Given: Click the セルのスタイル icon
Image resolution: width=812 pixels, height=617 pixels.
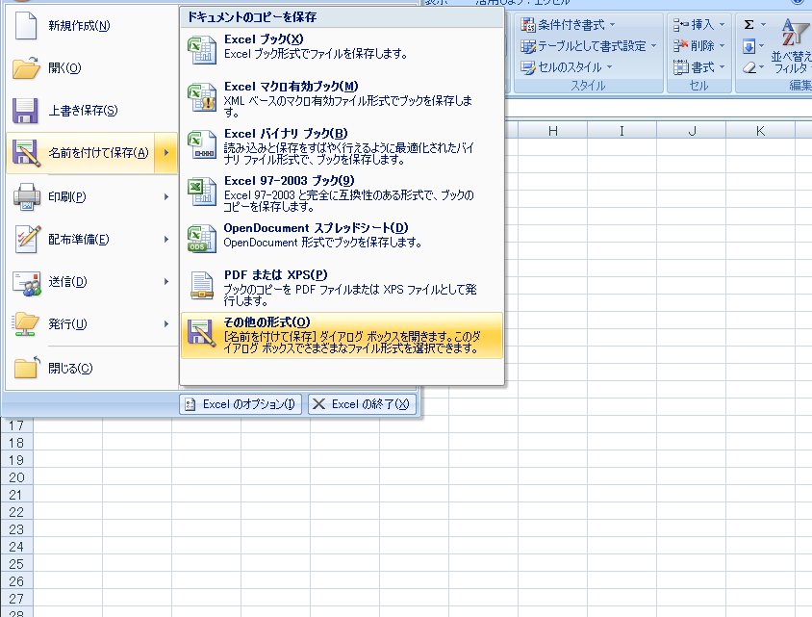Looking at the screenshot, I should coord(527,67).
